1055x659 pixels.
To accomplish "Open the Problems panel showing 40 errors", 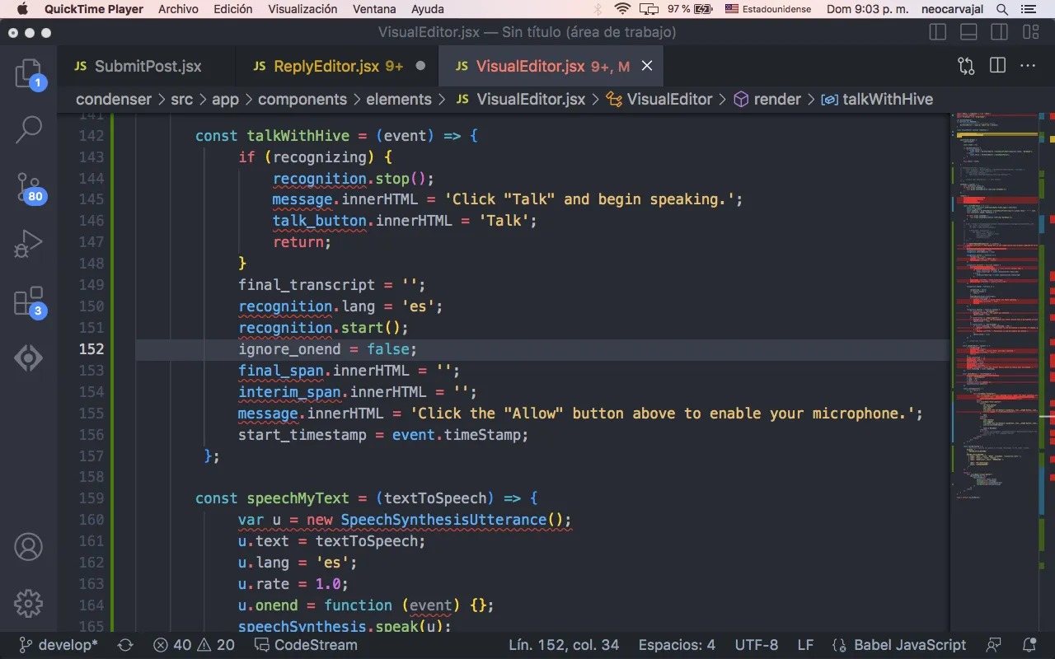I will click(195, 645).
